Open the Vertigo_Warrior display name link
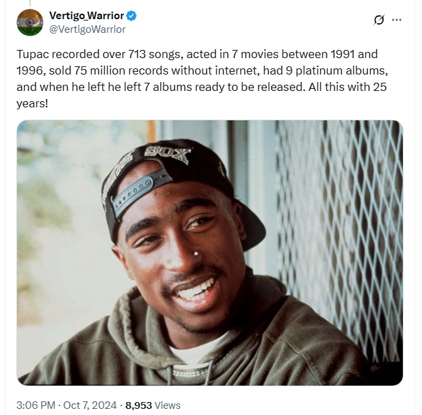The height and width of the screenshot is (415, 422). [86, 16]
